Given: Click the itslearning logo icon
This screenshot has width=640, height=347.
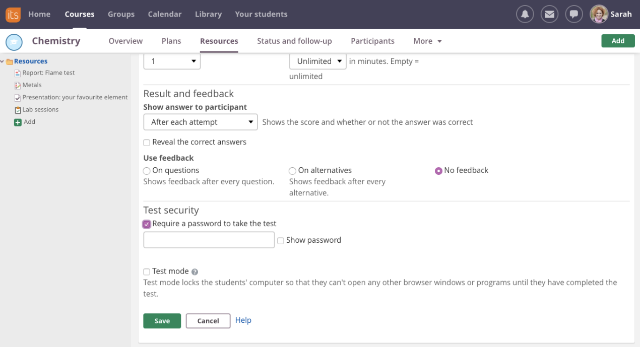Looking at the screenshot, I should point(13,15).
